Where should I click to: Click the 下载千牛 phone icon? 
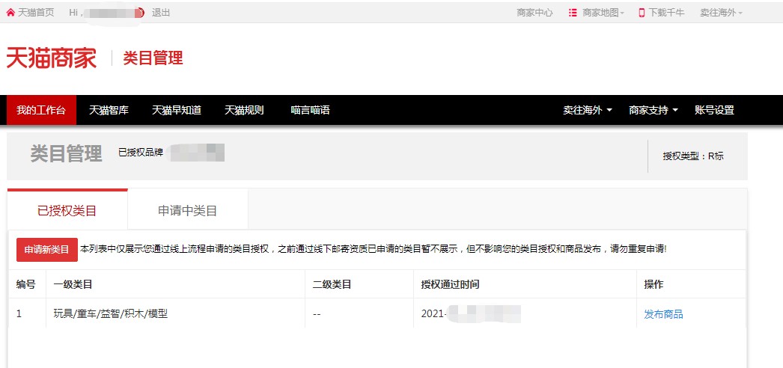(x=642, y=13)
